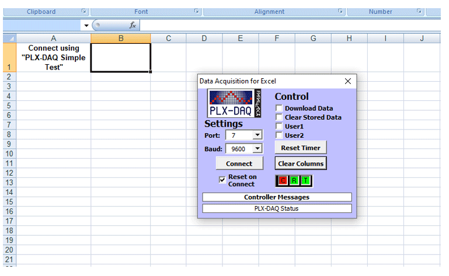Click the green T indicator light

tap(305, 181)
